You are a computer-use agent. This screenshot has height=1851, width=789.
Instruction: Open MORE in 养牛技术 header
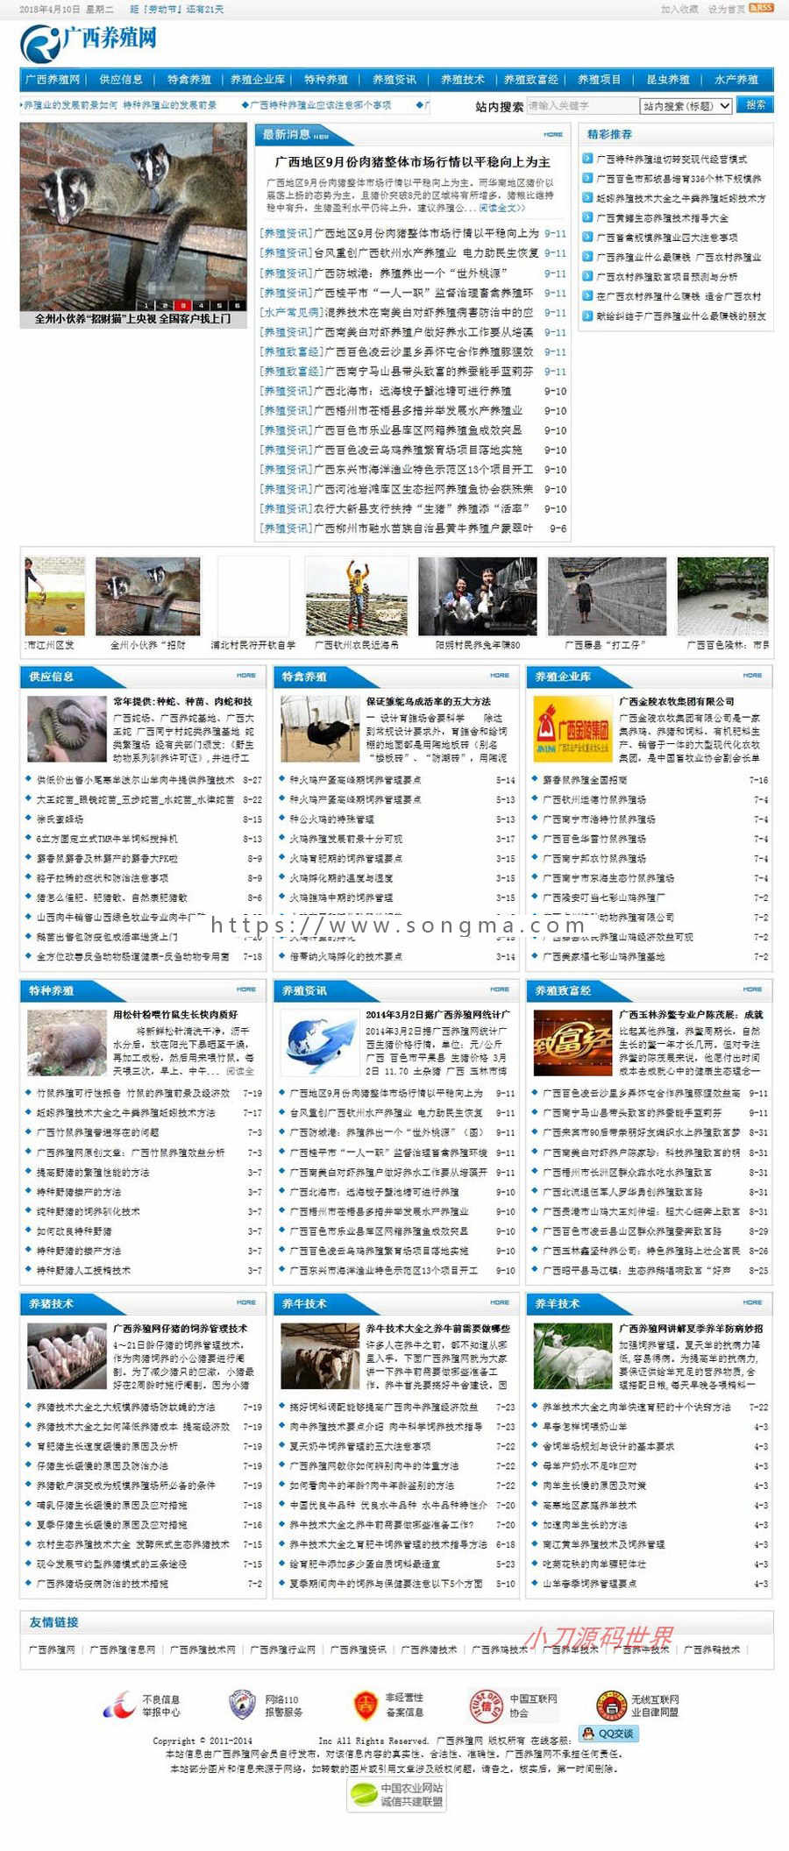500,1301
